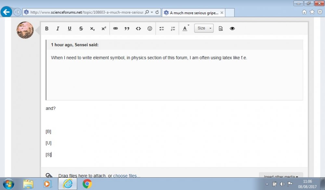The width and height of the screenshot is (325, 190).
Task: Insert a link with chain icon
Action: [115, 29]
